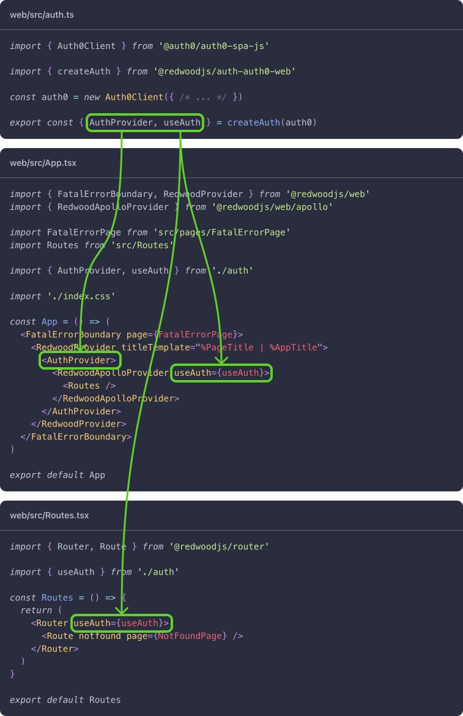463x716 pixels.
Task: Click useAuth={useAuth} on RedwoodApolloProvider
Action: [x=221, y=373]
